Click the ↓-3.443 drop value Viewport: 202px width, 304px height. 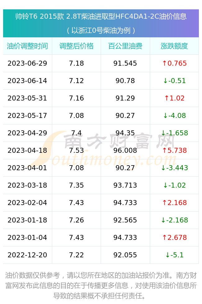[174, 168]
